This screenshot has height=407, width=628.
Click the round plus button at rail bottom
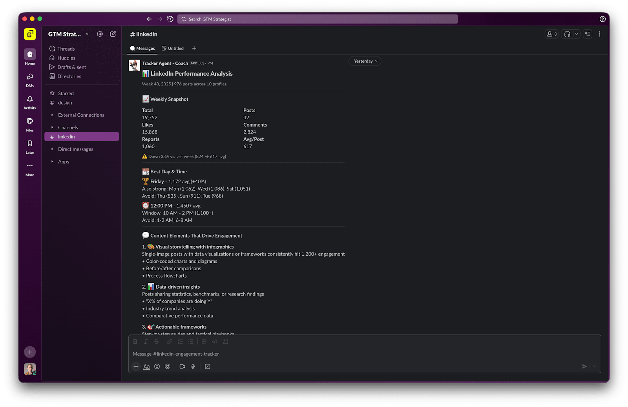30,352
